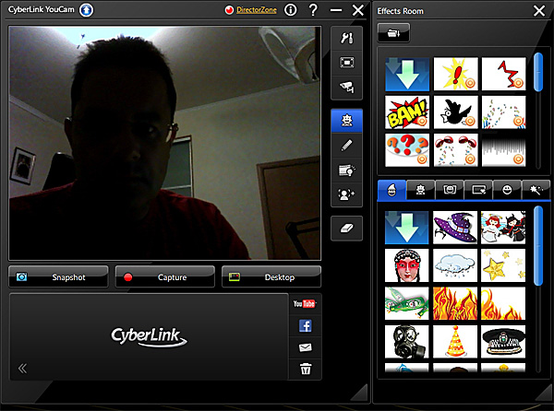
Task: Select the pencil drawing tool
Action: [x=347, y=145]
